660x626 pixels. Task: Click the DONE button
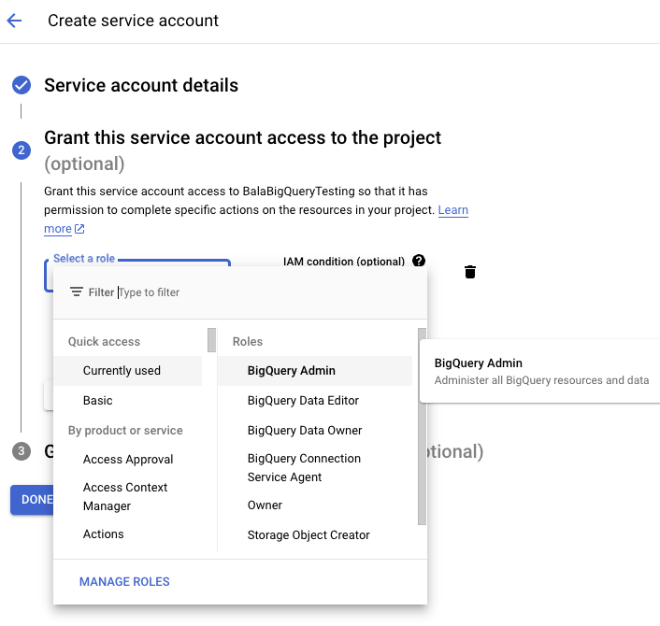32,499
